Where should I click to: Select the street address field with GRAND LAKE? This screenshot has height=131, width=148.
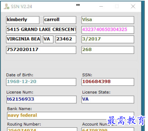(x=41, y=30)
